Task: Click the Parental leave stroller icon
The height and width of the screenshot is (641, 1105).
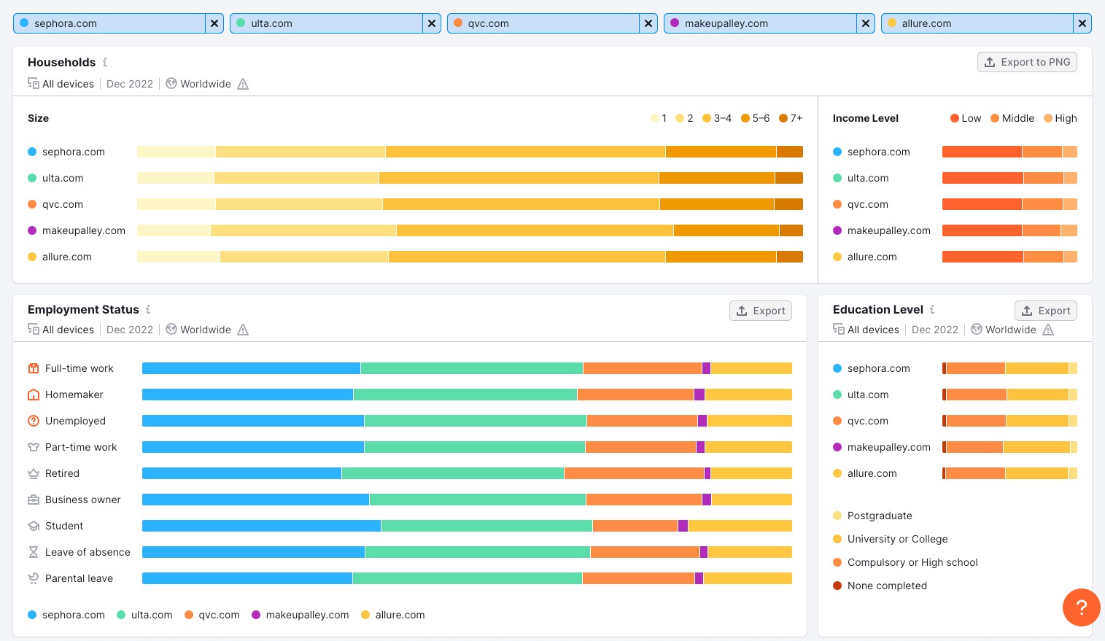Action: pos(34,578)
